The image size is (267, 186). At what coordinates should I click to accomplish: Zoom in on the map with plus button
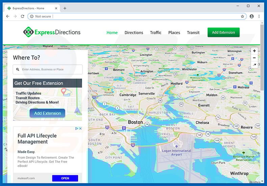254,51
